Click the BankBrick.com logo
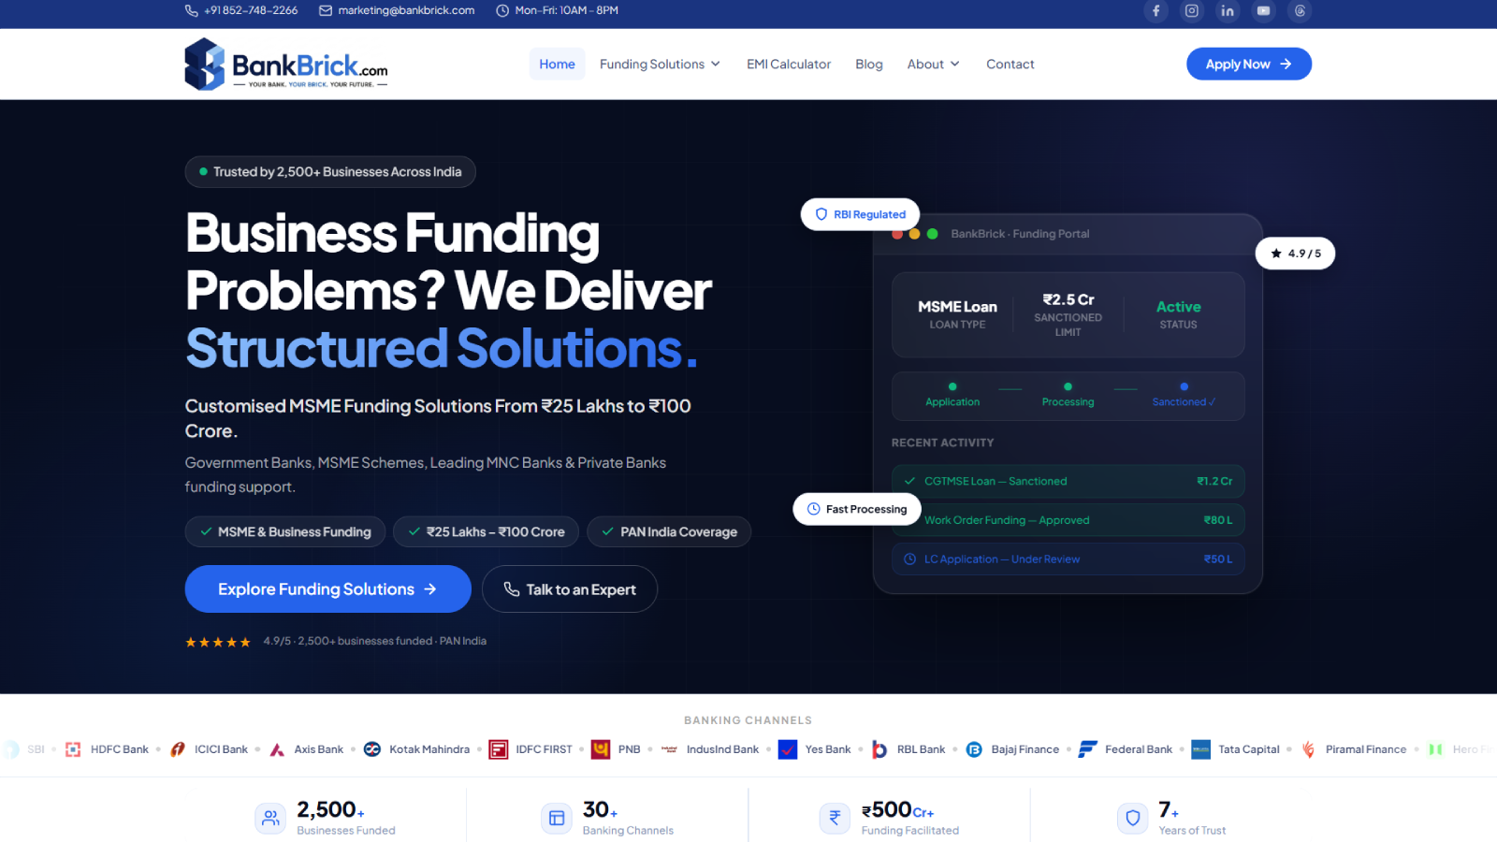 pyautogui.click(x=286, y=64)
